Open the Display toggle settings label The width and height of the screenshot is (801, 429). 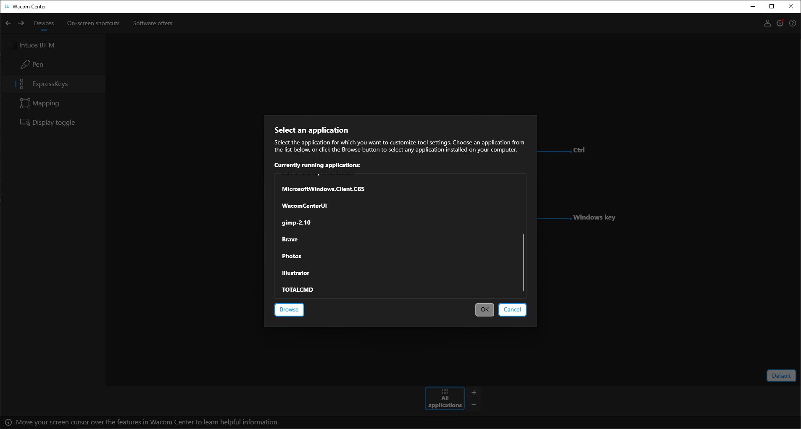[x=54, y=123]
